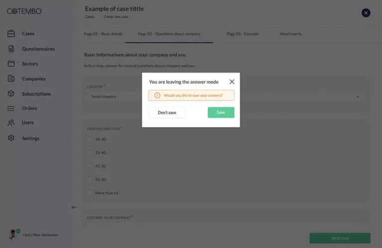This screenshot has height=248, width=382.
Task: Open the Subscriptions menu item
Action: pos(36,94)
